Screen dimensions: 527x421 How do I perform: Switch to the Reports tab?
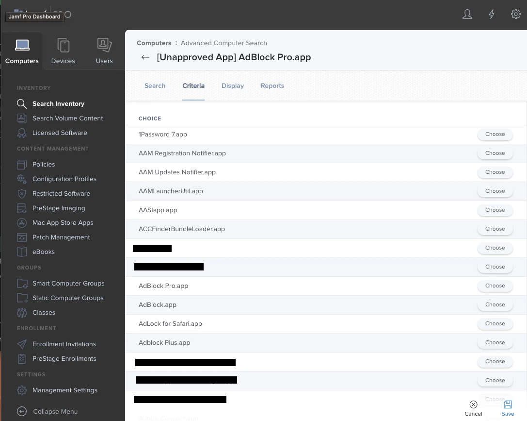272,86
